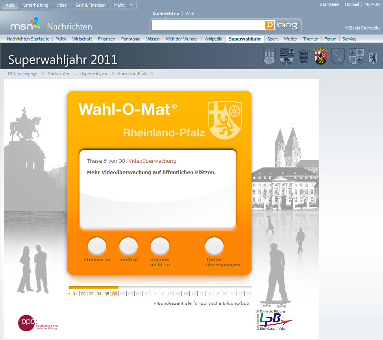
Task: Click the orange thesis progress bar
Action: click(94, 287)
